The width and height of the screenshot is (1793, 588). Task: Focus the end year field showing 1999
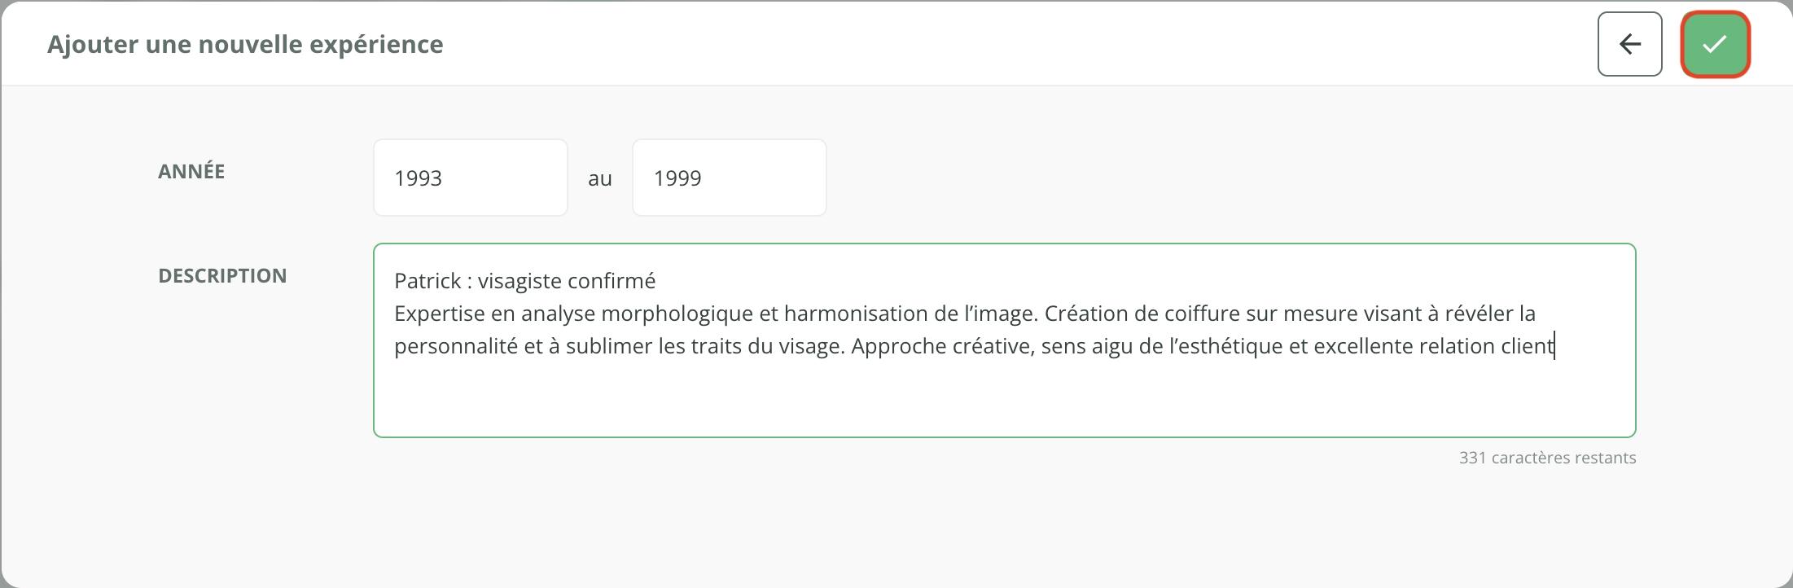729,178
